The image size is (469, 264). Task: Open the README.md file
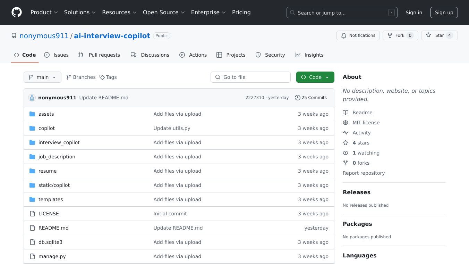(x=53, y=228)
